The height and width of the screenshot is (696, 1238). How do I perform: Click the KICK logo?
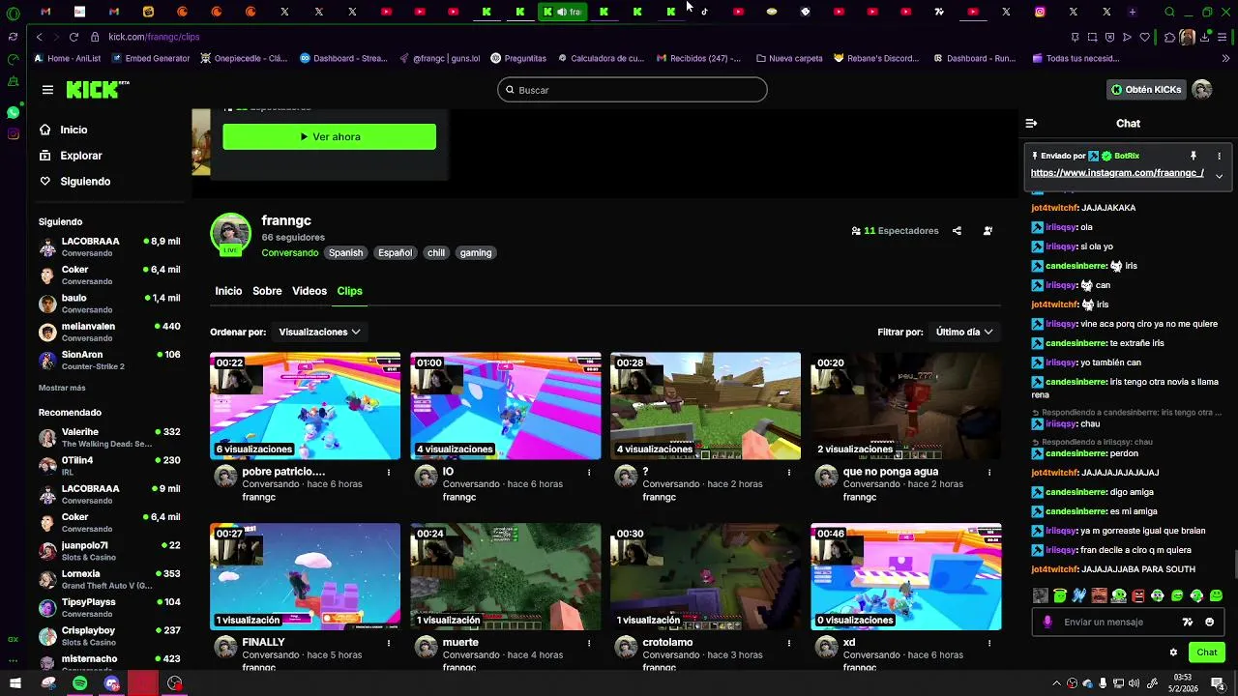pyautogui.click(x=97, y=89)
